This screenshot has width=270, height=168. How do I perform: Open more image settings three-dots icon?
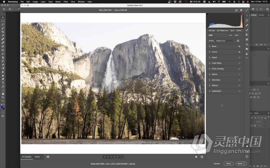click(x=247, y=58)
